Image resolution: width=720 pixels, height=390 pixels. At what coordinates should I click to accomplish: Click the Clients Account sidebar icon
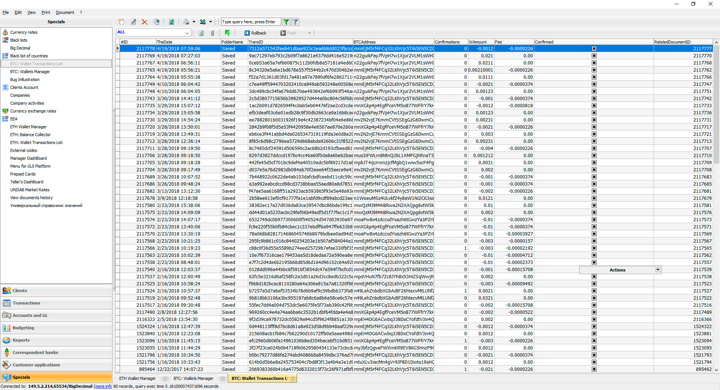pyautogui.click(x=5, y=87)
